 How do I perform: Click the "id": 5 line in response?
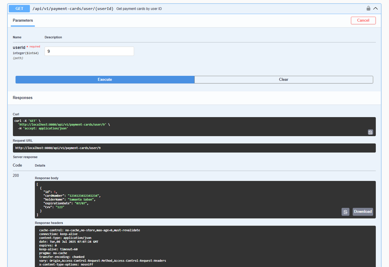pos(50,192)
